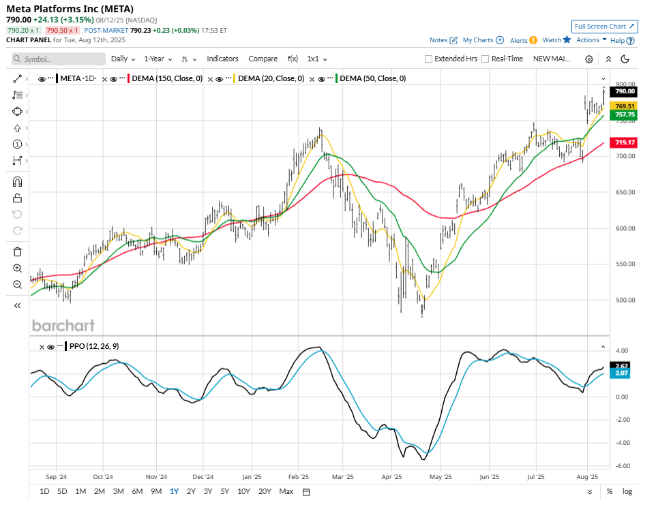The image size is (656, 509).
Task: Select the circled number label tool
Action: 17,144
